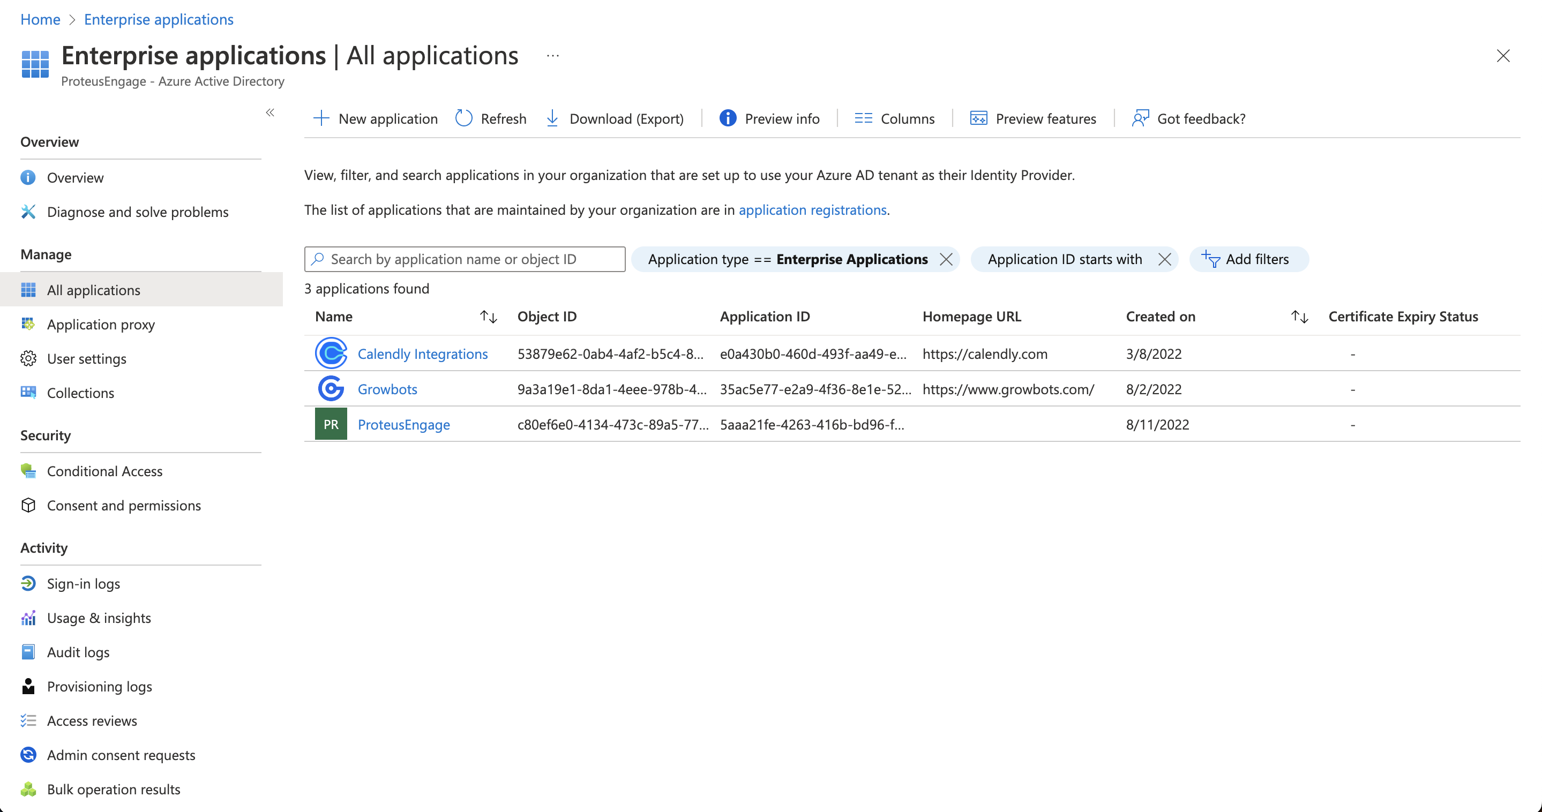Viewport: 1542px width, 812px height.
Task: Click the Homepage URL column header
Action: point(971,317)
